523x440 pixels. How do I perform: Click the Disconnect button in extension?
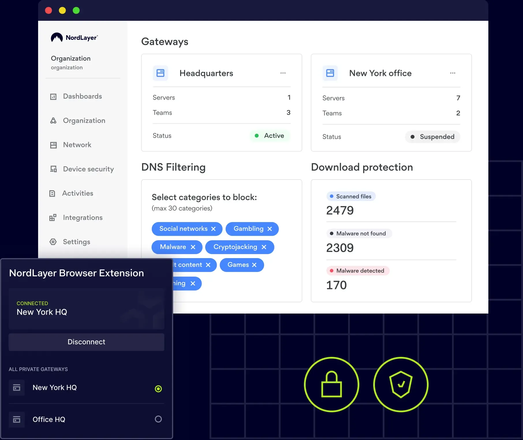point(86,342)
